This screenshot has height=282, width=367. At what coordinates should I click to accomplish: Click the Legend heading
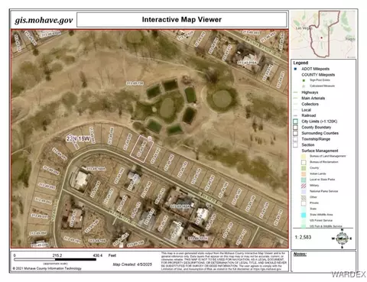pyautogui.click(x=300, y=63)
